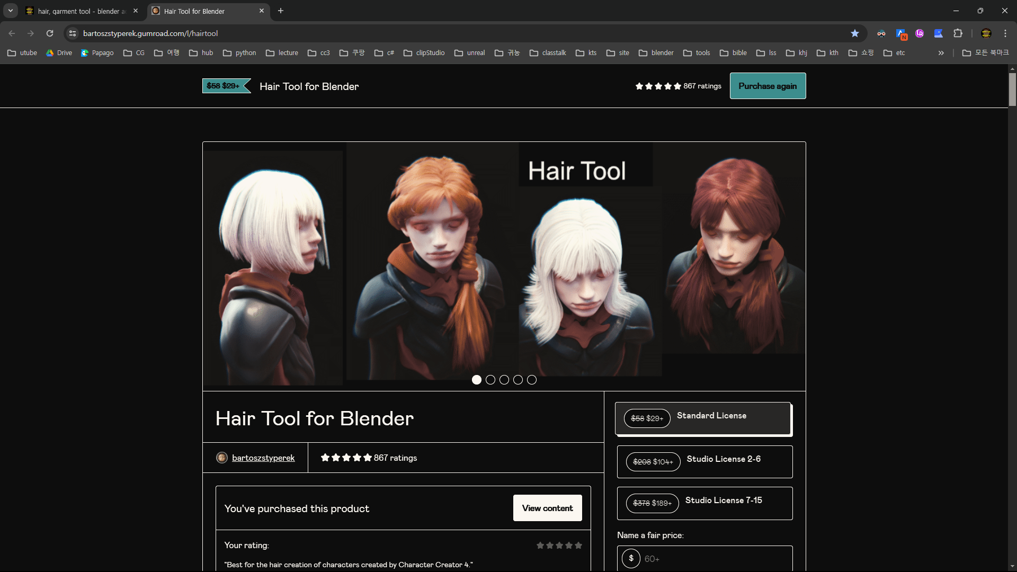The width and height of the screenshot is (1017, 572).
Task: Show the third image via carousel dot
Action: (x=504, y=380)
